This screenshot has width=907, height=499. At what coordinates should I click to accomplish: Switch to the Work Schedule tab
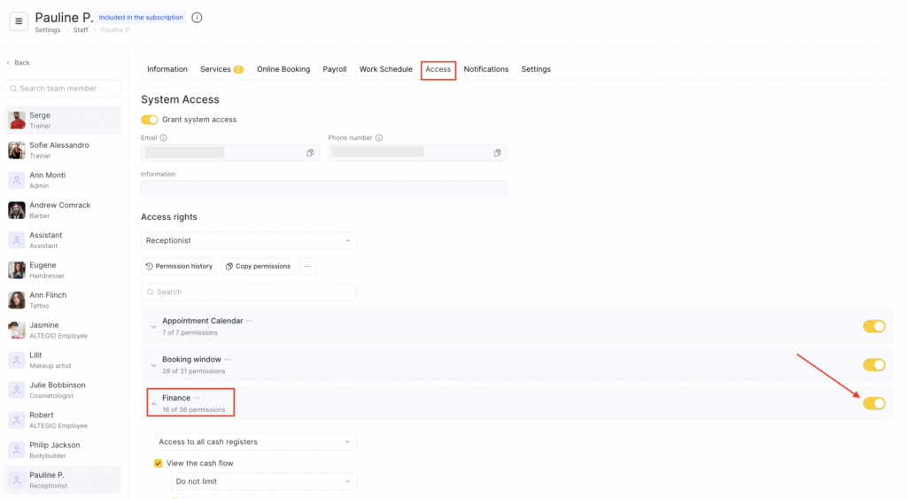point(385,69)
